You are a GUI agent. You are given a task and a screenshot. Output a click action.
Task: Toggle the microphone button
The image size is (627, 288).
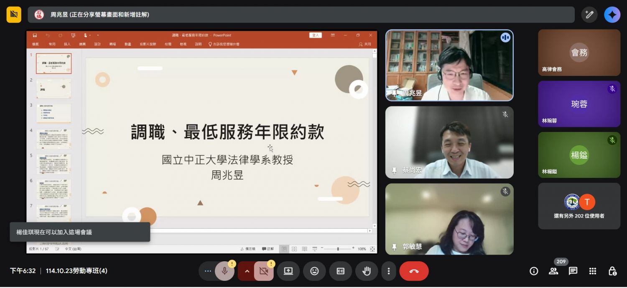click(224, 271)
